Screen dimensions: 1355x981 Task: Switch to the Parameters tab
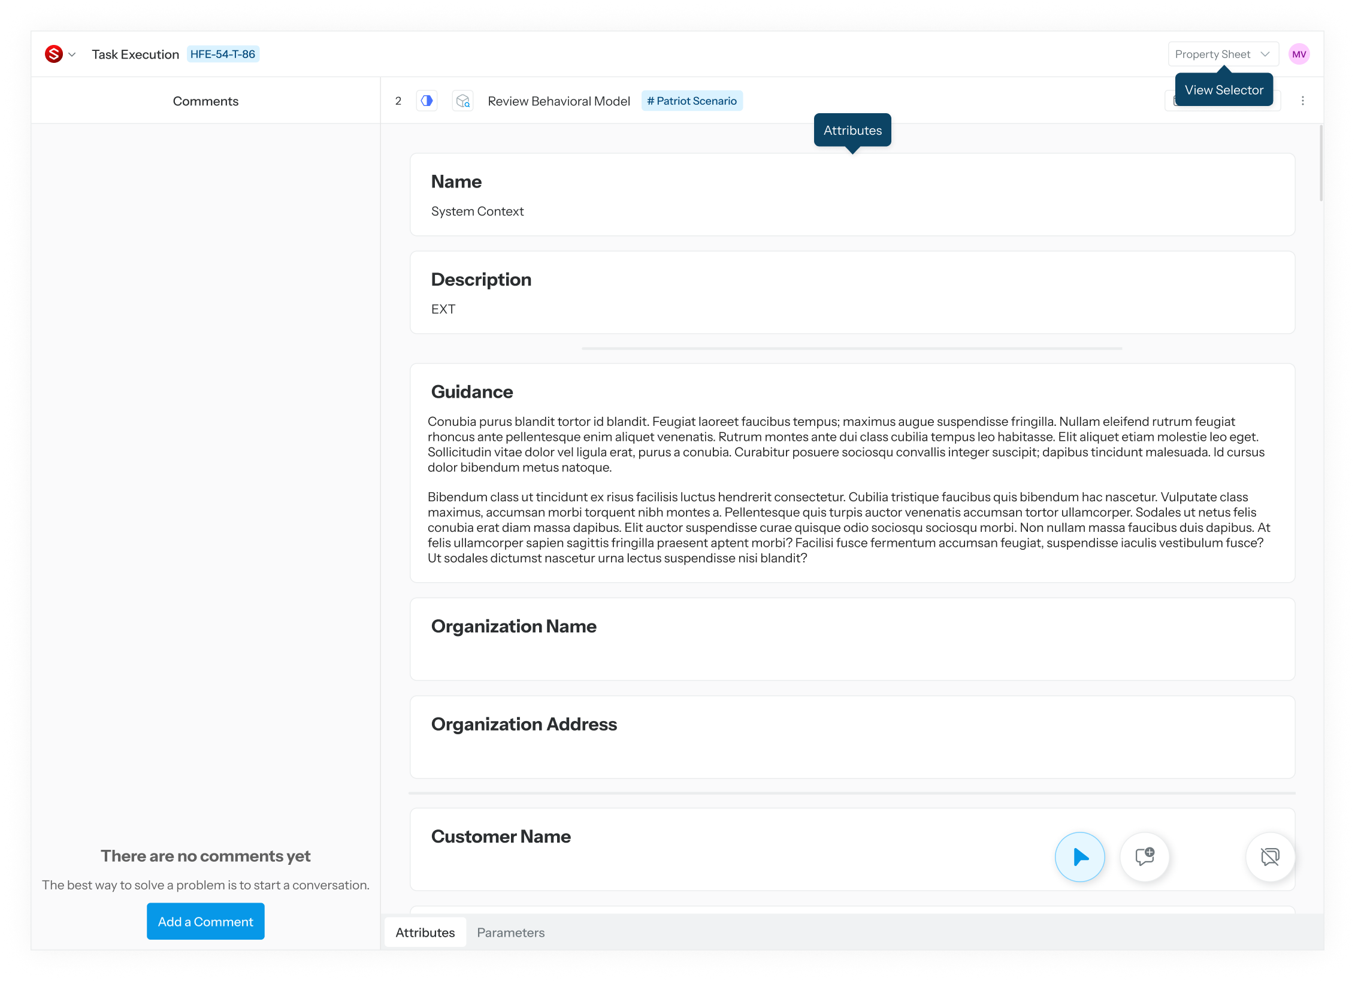510,932
